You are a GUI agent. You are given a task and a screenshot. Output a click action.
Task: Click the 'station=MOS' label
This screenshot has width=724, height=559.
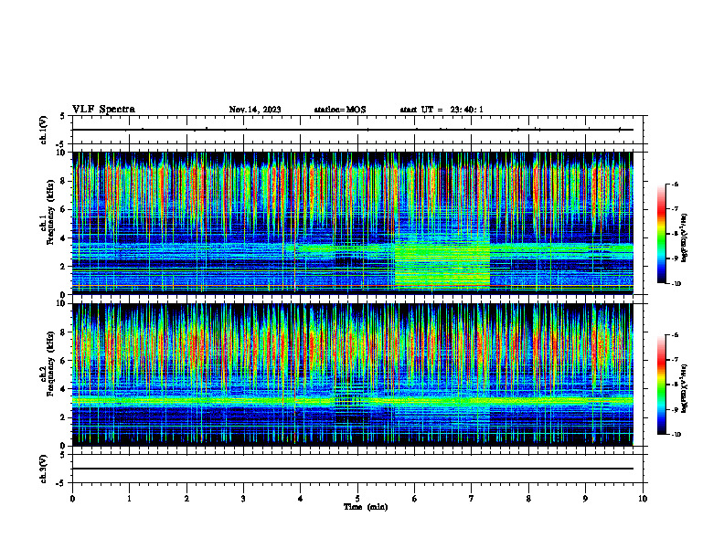[x=340, y=110]
